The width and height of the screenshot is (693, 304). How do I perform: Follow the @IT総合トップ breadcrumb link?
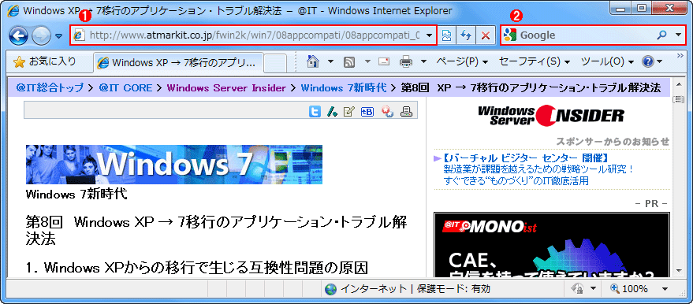click(x=50, y=88)
